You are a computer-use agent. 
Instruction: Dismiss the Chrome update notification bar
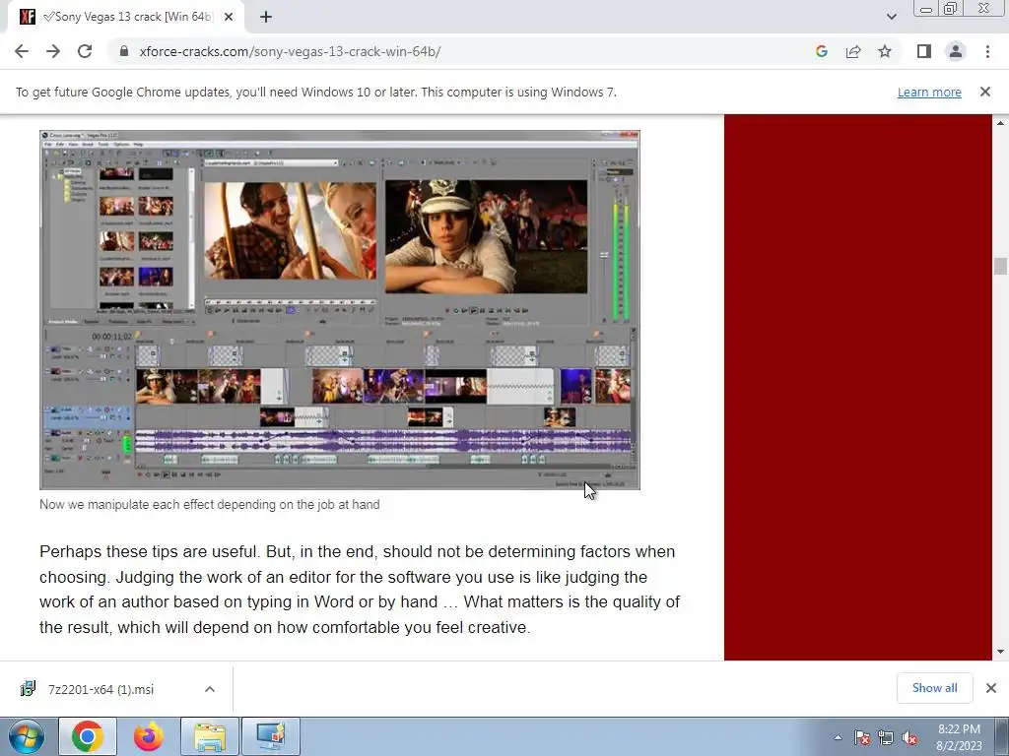[x=985, y=92]
